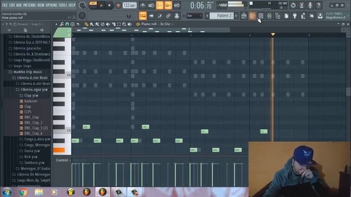This screenshot has height=197, width=351.
Task: Click the link/multilink controllers icon
Action: point(168,16)
